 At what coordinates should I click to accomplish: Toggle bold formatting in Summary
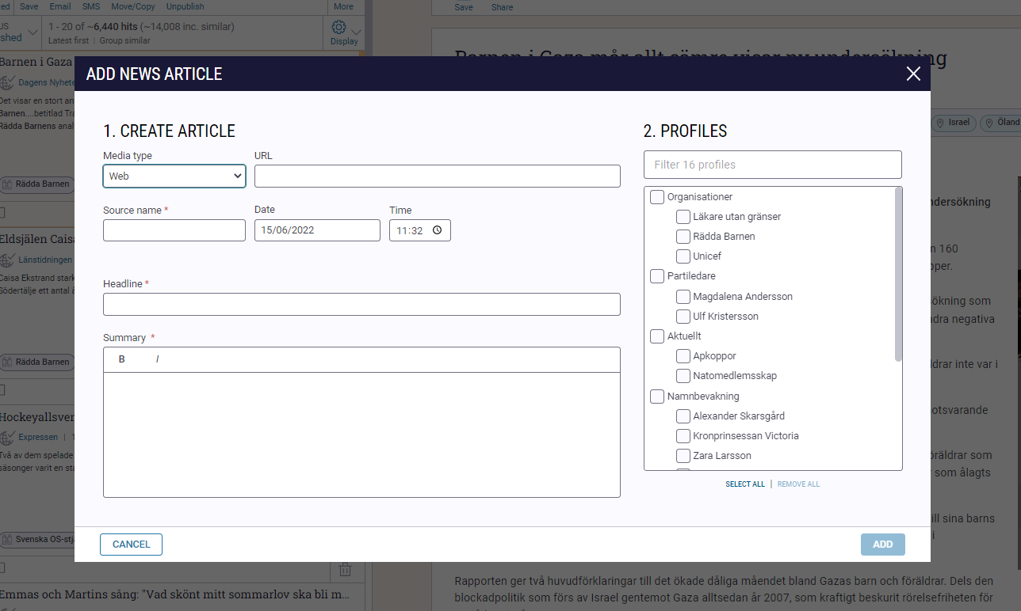(122, 359)
